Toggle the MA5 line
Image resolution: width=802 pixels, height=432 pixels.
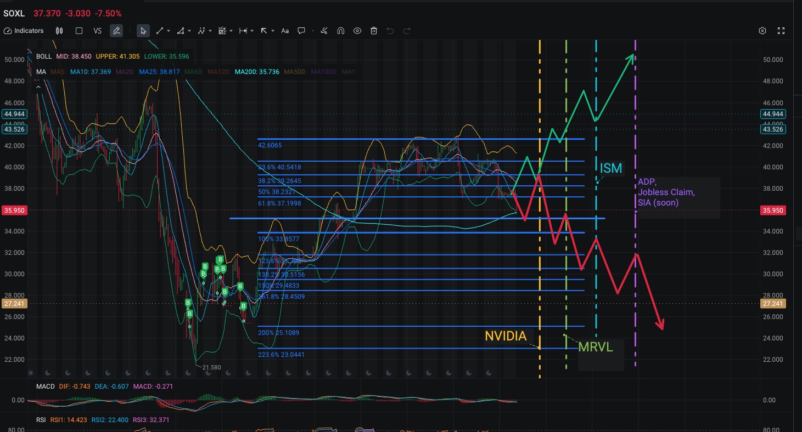click(58, 72)
